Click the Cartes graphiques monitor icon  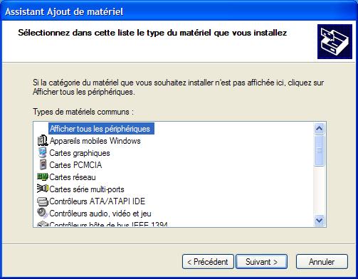pyautogui.click(x=43, y=152)
